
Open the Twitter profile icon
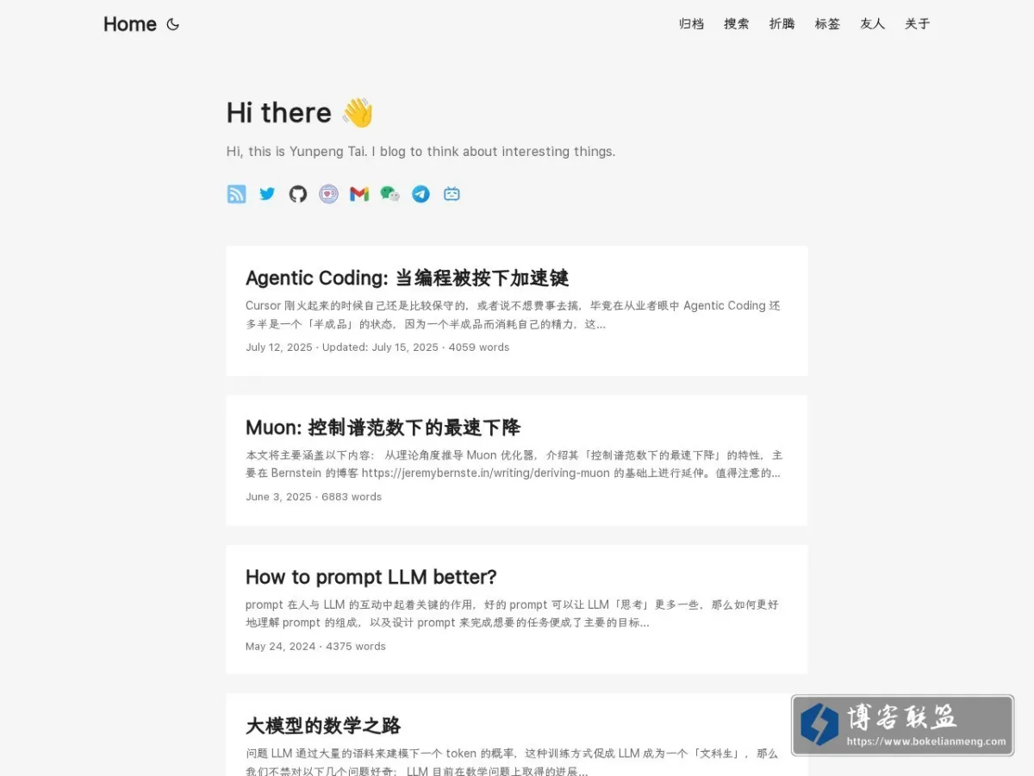[267, 194]
